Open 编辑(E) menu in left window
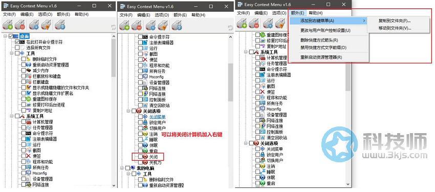The height and width of the screenshot is (192, 435). point(27,14)
